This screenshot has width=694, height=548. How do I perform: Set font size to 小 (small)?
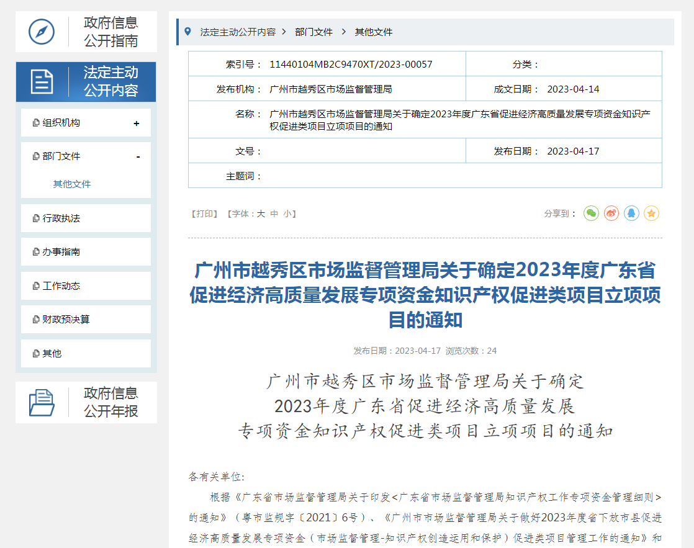[x=287, y=213]
